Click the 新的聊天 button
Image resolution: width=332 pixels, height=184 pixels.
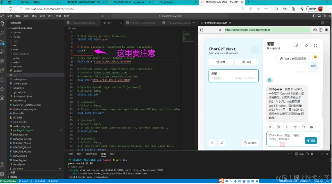coord(250,143)
